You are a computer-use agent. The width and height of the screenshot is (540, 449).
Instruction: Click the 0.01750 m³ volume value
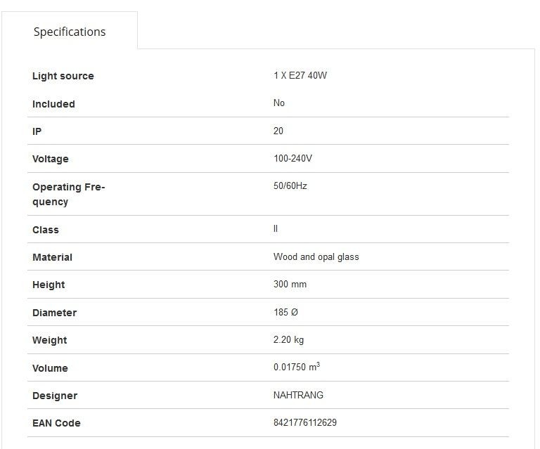click(x=297, y=367)
